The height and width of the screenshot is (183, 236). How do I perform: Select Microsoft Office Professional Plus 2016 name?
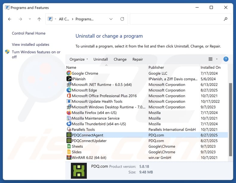(x=104, y=96)
